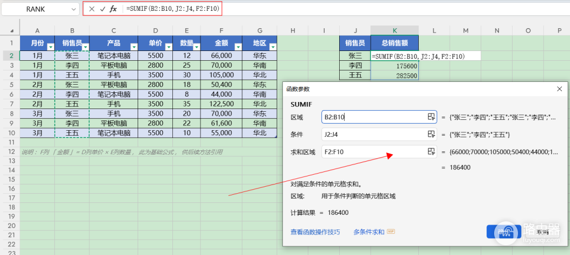
Task: Collapse dialog via 条件 range selector icon
Action: [431, 134]
